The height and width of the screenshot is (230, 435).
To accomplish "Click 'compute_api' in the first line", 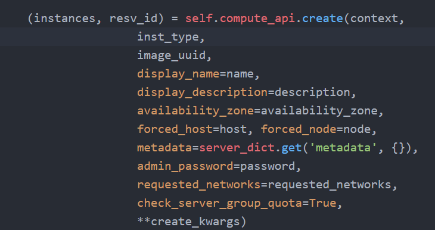I will pos(257,19).
